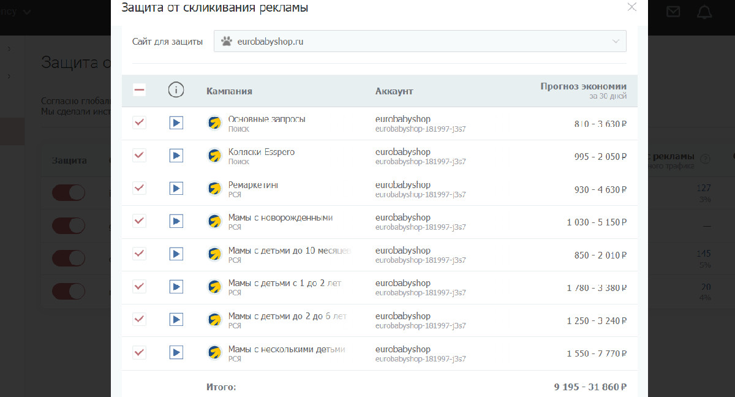Open the Мамы с детьми с 1 до 2 лет campaign
This screenshot has height=397, width=735.
point(285,283)
